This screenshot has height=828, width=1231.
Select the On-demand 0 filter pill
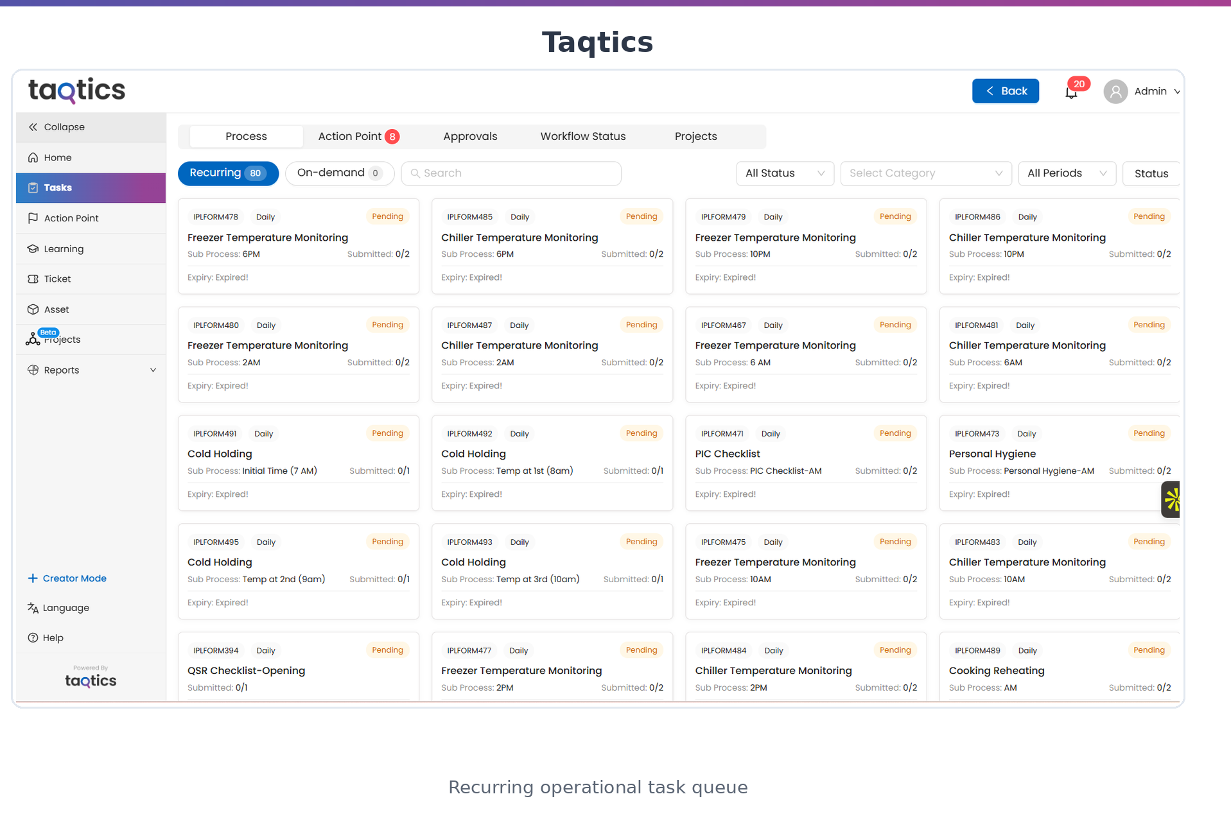click(x=340, y=173)
